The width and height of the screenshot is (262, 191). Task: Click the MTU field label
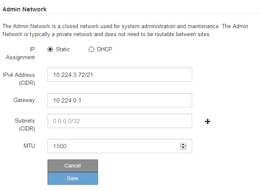29,146
